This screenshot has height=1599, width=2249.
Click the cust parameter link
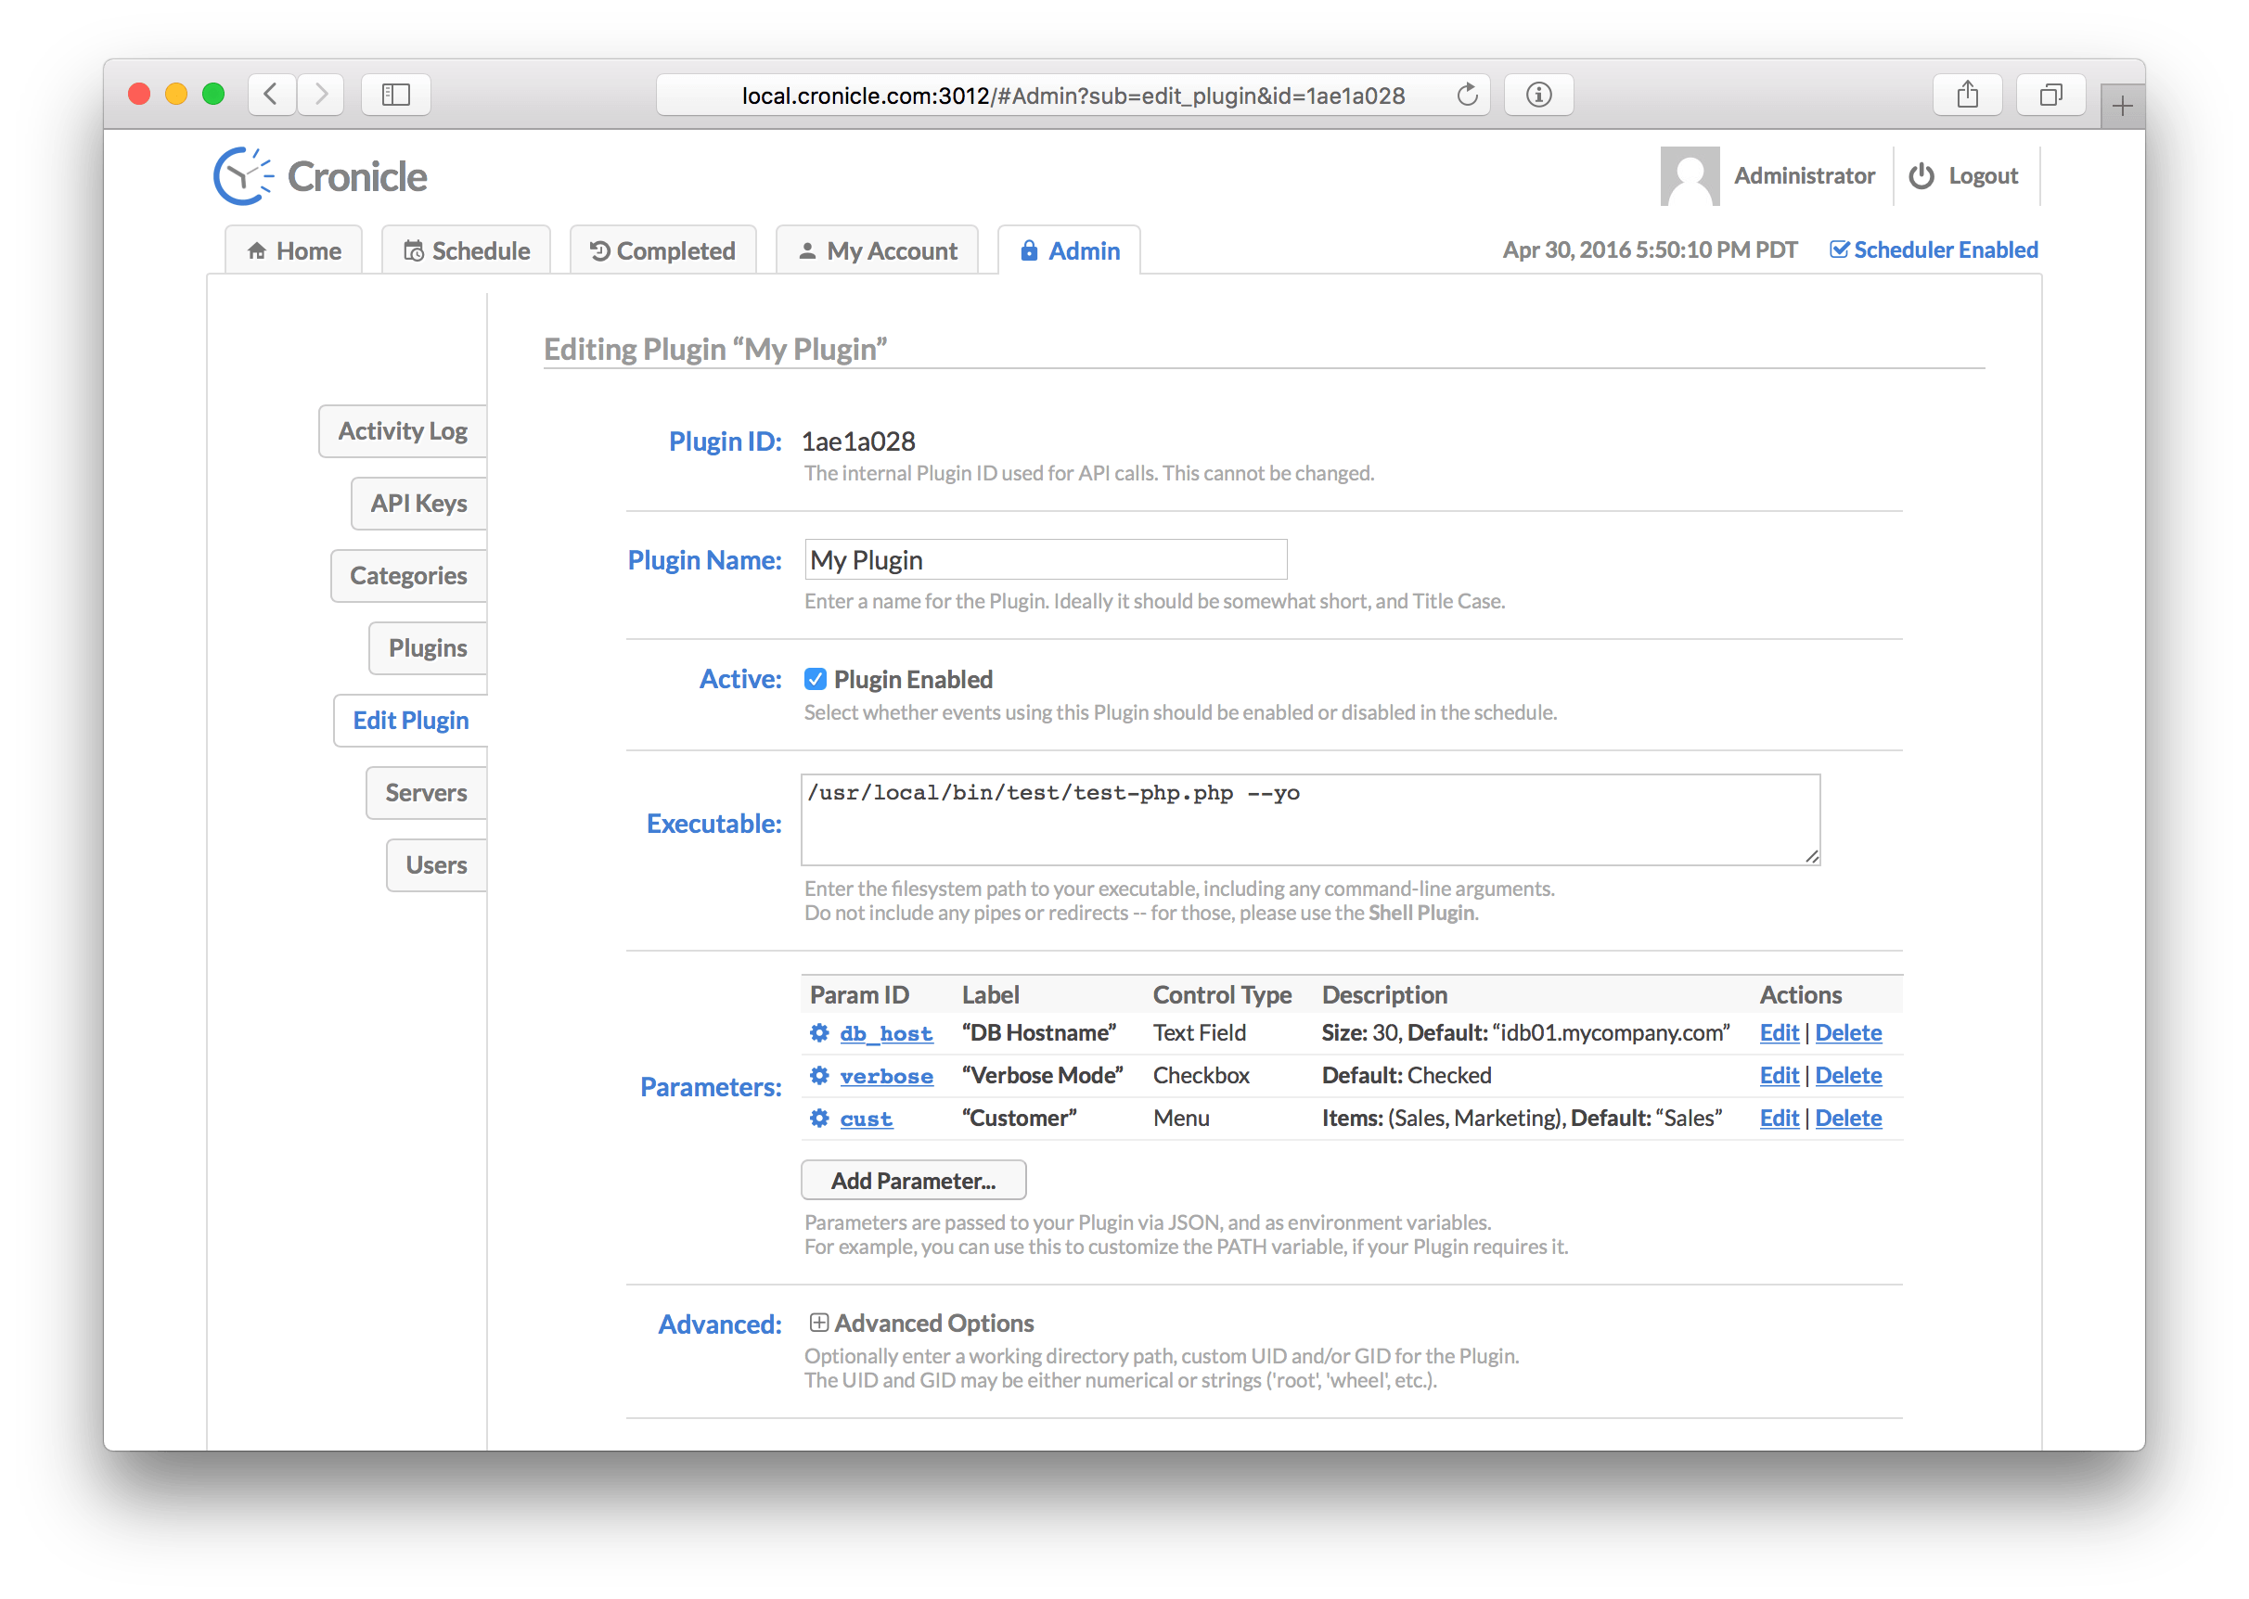tap(867, 1119)
